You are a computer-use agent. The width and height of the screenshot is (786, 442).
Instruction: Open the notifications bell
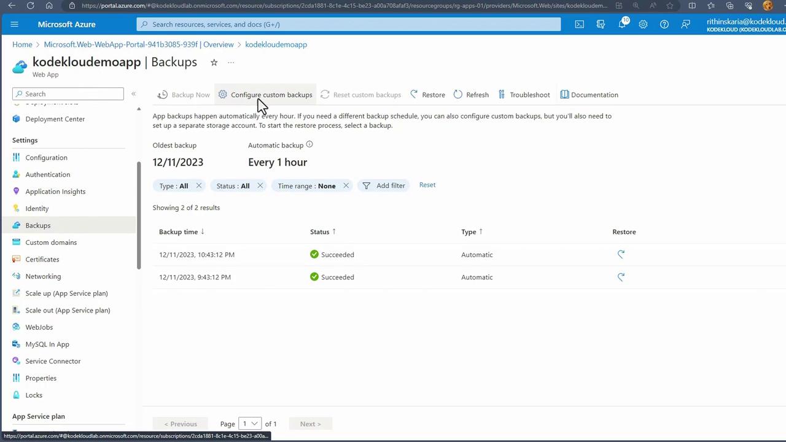(622, 25)
